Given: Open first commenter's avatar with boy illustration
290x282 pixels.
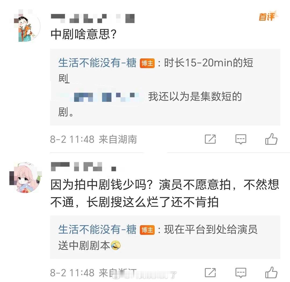Looking at the screenshot, I should coord(25,27).
